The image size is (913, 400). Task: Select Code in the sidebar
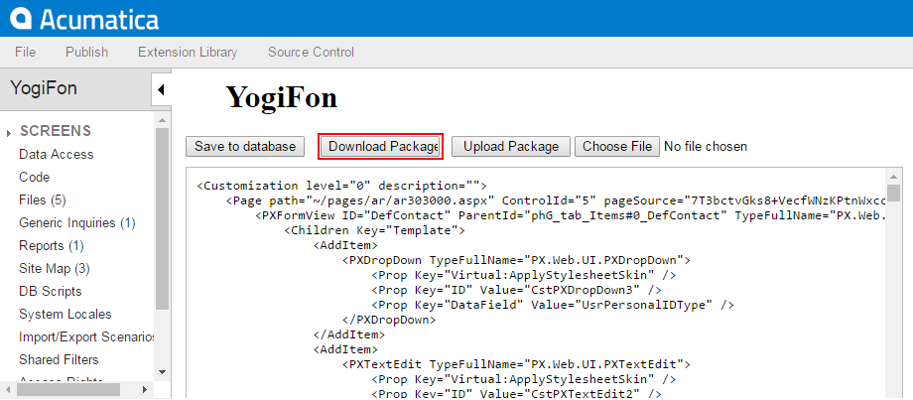(x=35, y=177)
